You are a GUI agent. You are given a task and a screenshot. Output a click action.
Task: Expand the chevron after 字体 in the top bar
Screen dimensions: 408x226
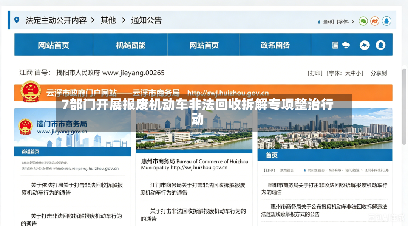(353, 22)
